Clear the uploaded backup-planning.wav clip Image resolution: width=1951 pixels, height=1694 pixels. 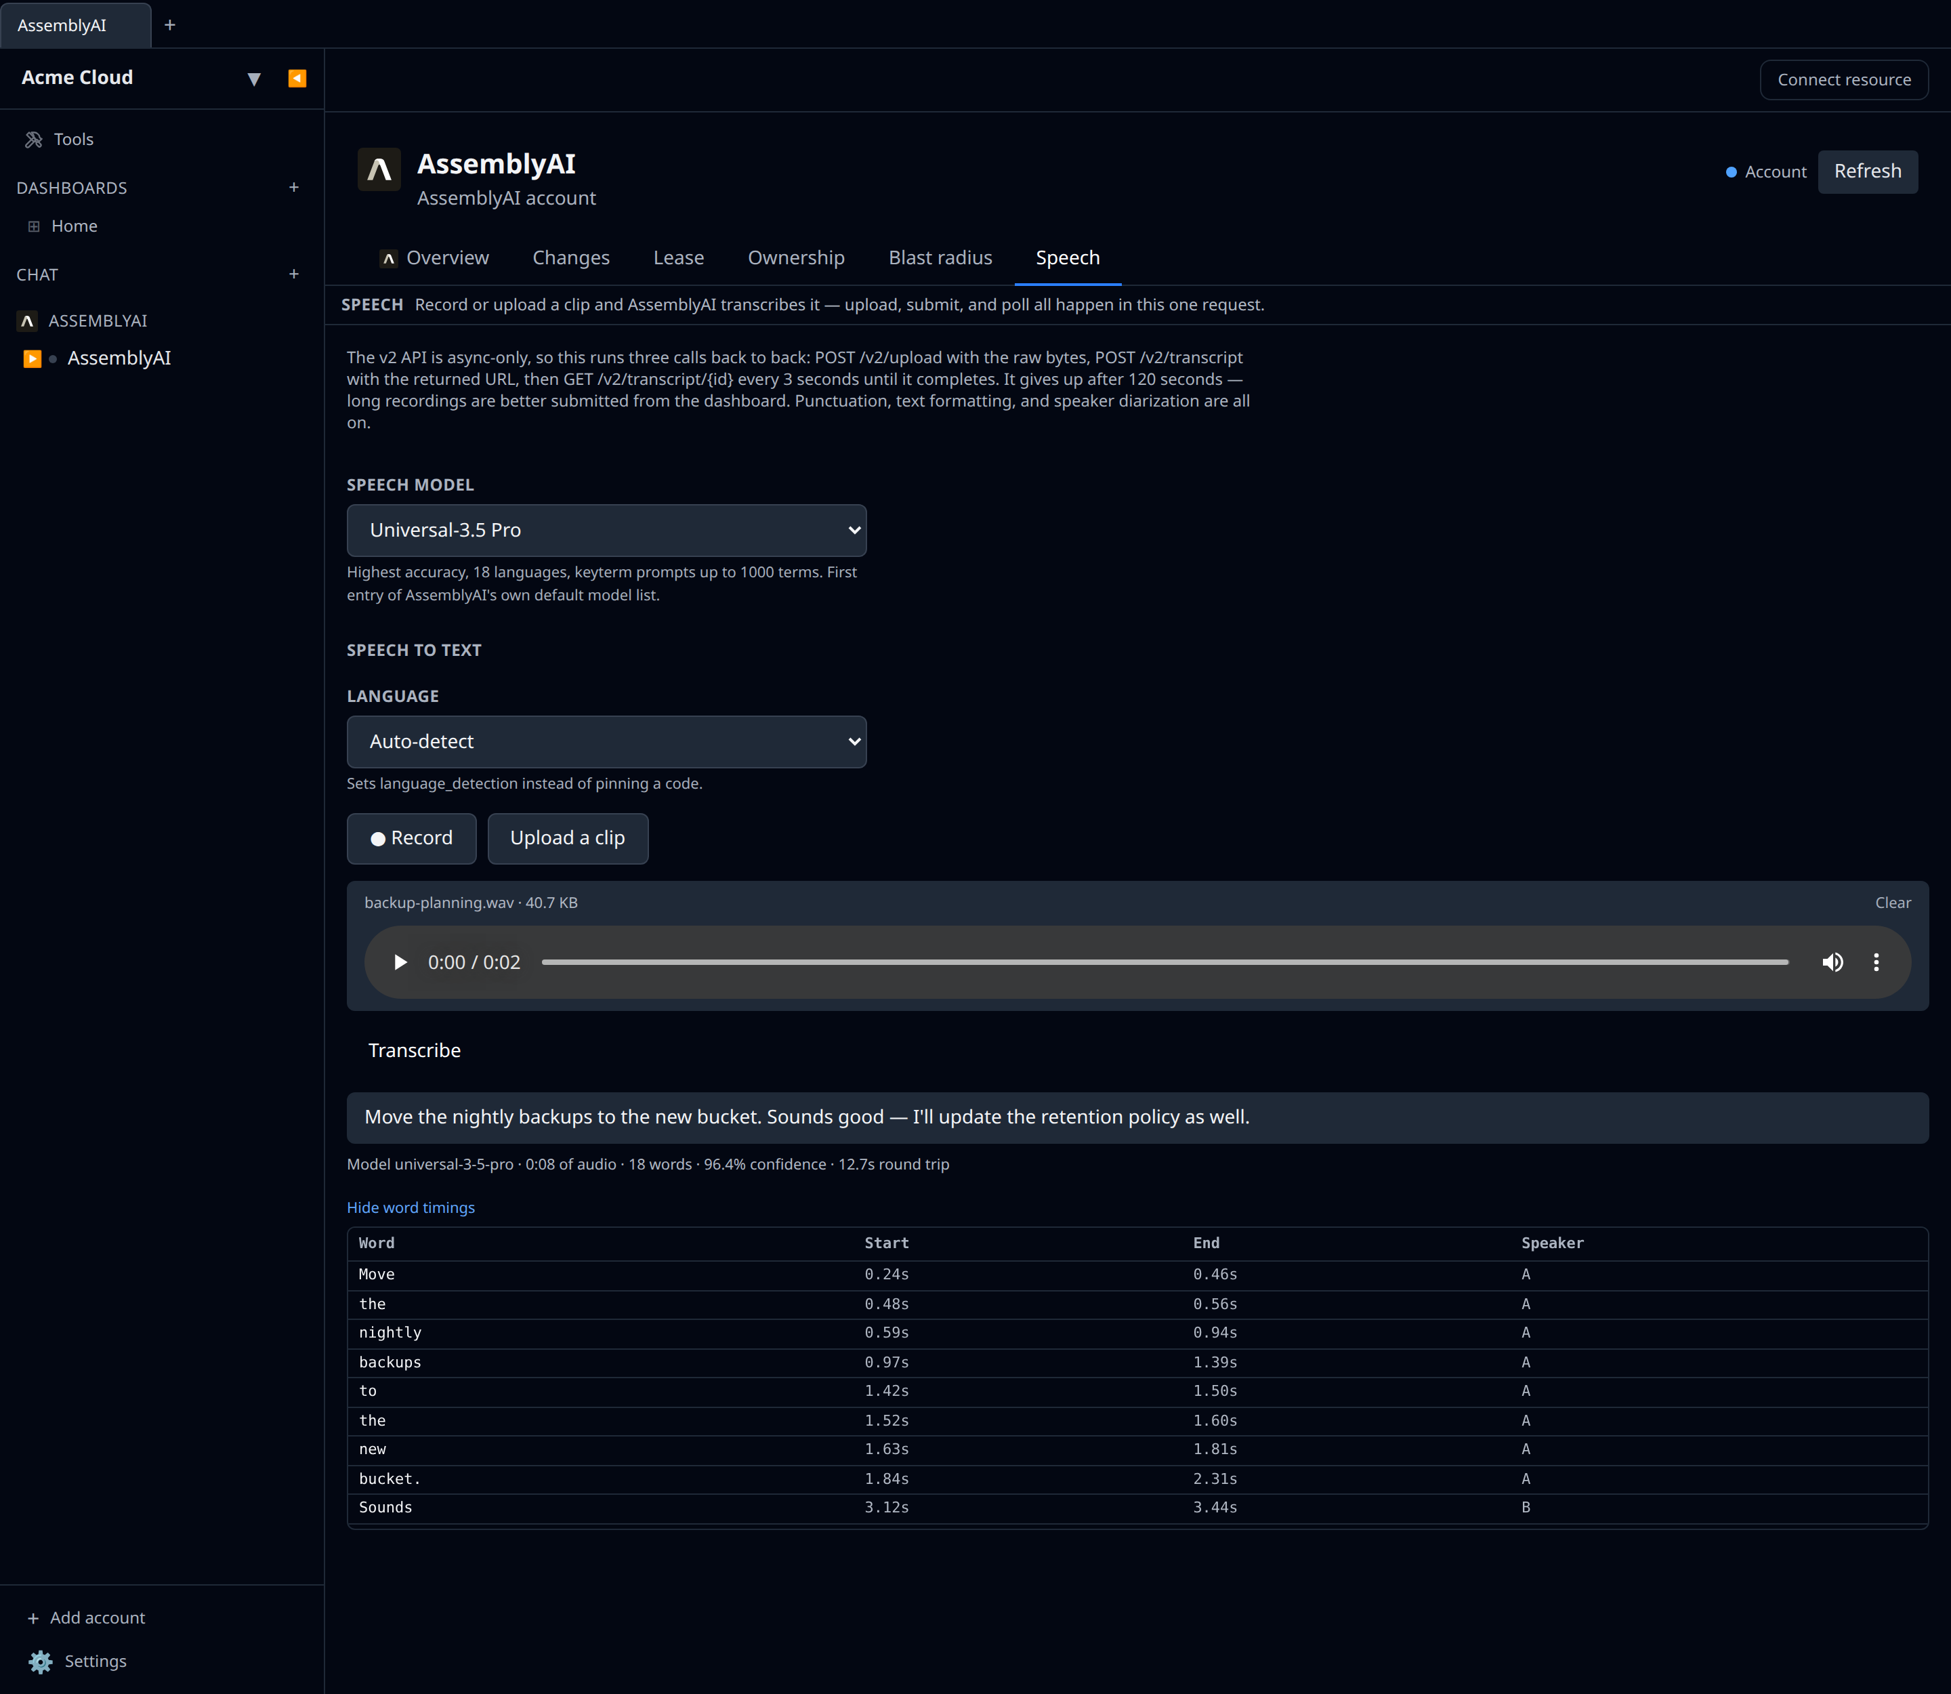pyautogui.click(x=1892, y=903)
